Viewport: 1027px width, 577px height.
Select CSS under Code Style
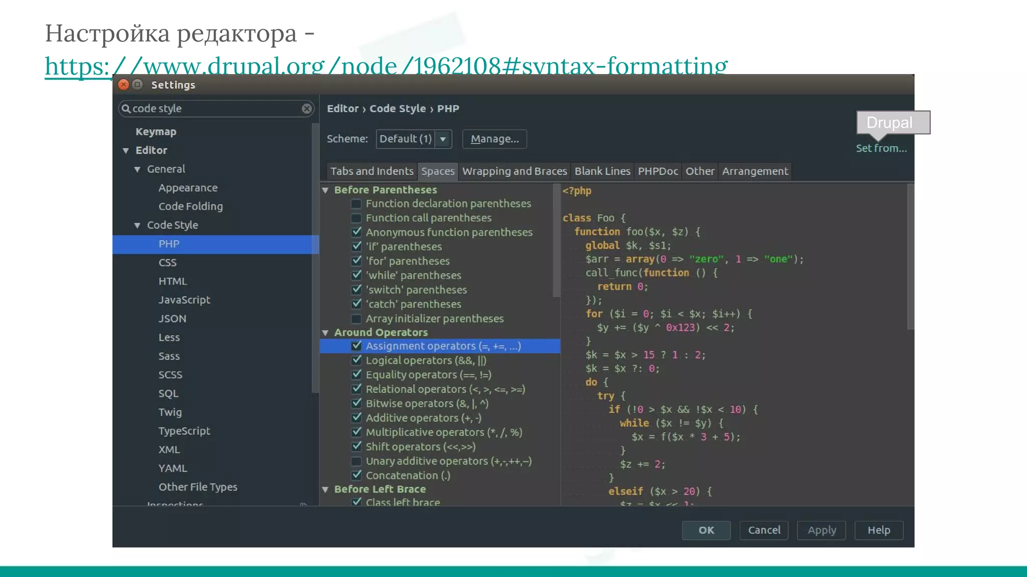(167, 263)
